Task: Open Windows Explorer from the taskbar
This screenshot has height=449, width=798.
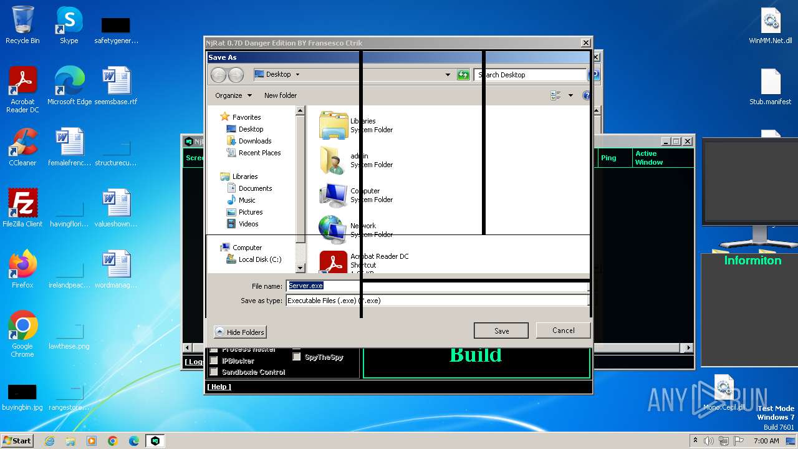Action: 70,441
